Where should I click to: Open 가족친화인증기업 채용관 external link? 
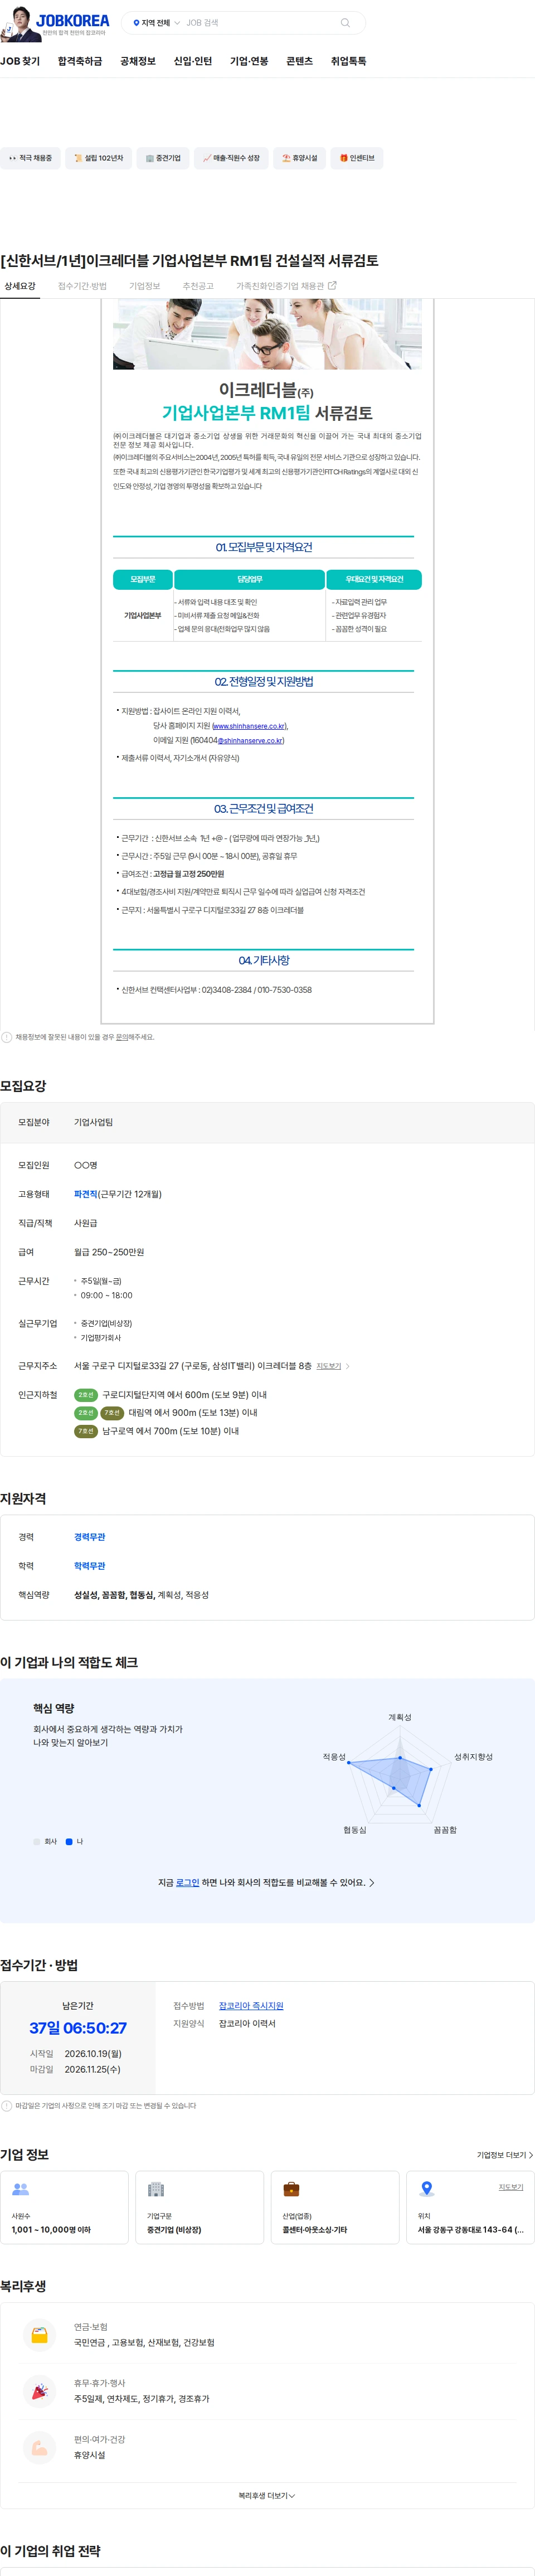286,286
